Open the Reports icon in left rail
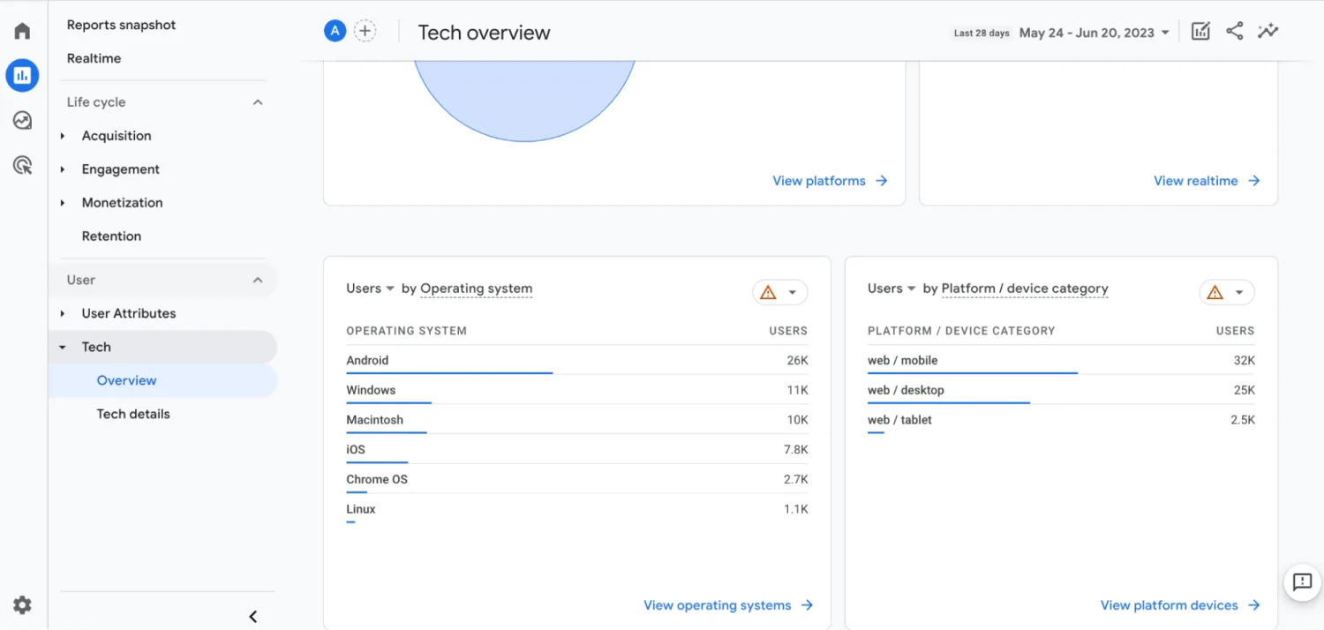Screen dimensions: 1324x630 click(22, 76)
